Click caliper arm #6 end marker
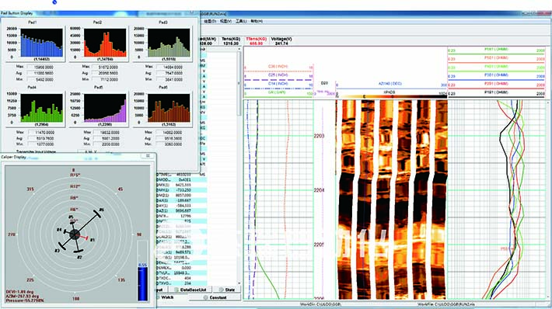This screenshot has height=309, width=552. point(97,214)
